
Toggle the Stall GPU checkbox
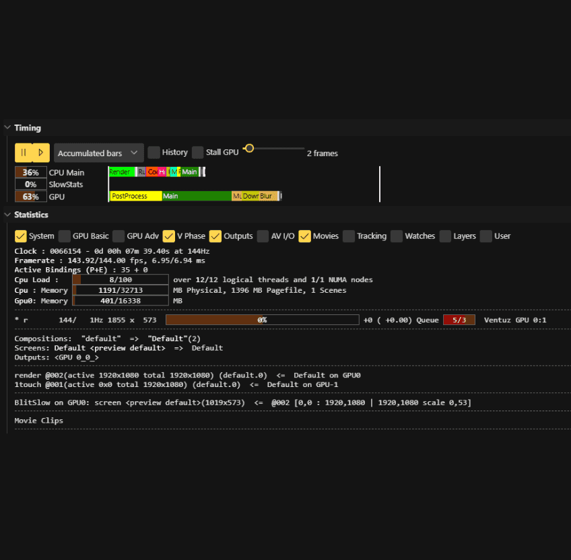198,153
